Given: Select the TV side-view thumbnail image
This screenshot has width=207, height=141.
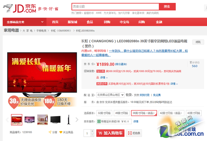Looking at the screenshot, I should click(68, 119).
